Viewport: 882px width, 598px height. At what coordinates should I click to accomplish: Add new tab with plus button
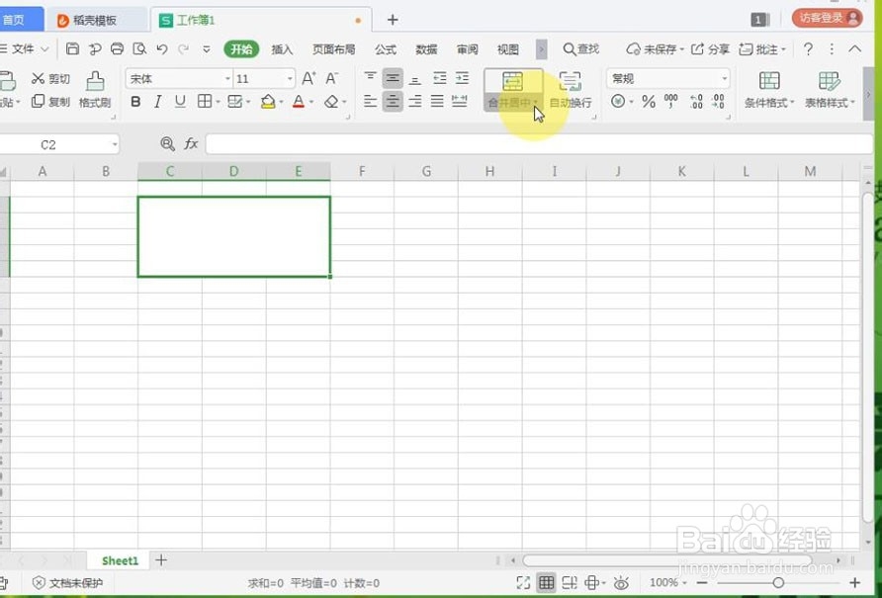pyautogui.click(x=393, y=20)
